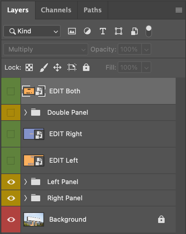Switch to the Channels tab
Viewport: 186px width, 234px height.
[x=56, y=10]
